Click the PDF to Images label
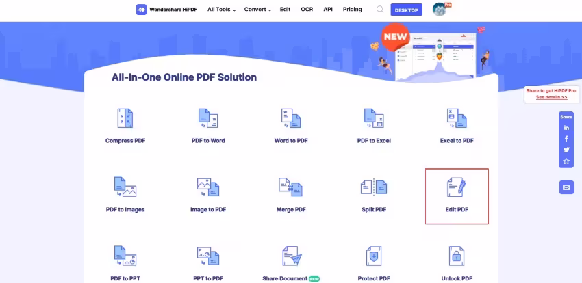This screenshot has height=283, width=582. (x=125, y=210)
